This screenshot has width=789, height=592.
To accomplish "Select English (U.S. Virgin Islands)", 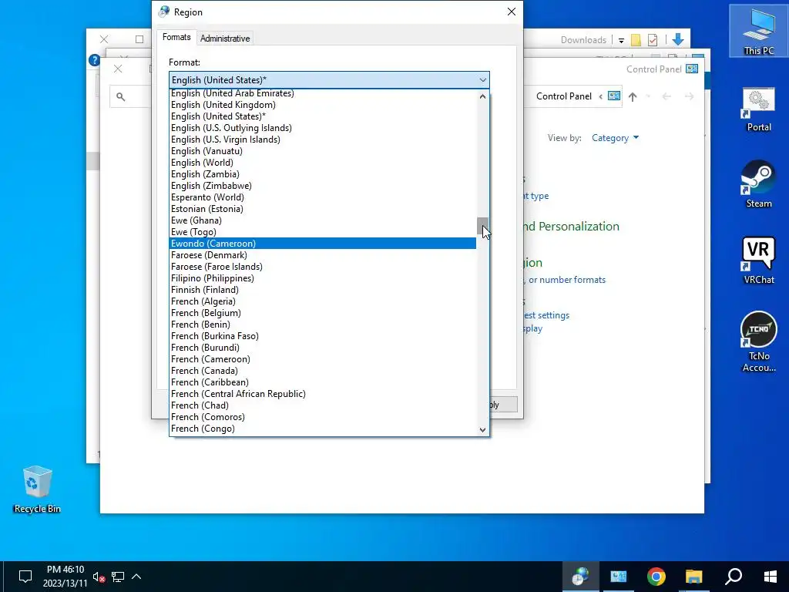I will tap(323, 140).
